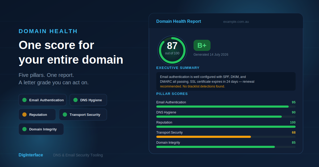Image resolution: width=319 pixels, height=167 pixels.
Task: Click the orange dot beside Reputation chip
Action: (24, 115)
